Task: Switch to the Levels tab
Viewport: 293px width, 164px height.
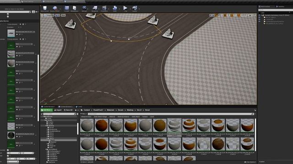Action: (x=79, y=107)
